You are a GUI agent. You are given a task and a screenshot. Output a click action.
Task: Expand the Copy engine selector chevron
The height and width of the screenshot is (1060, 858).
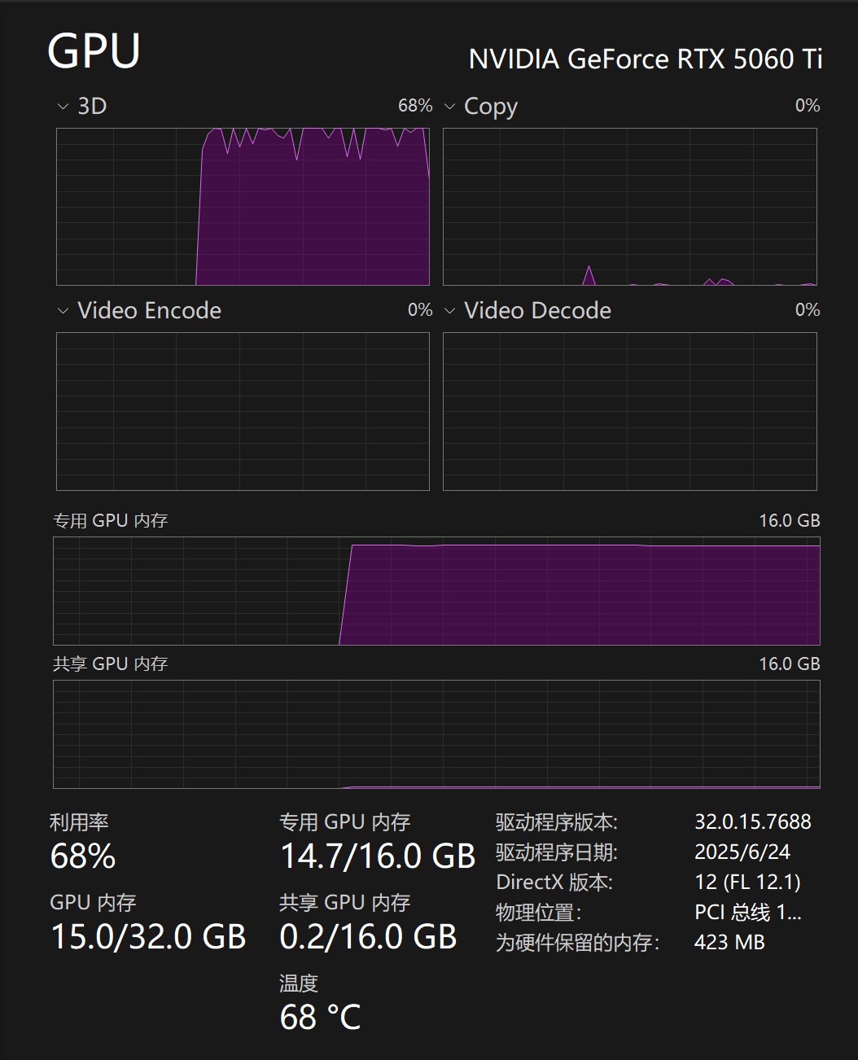pos(449,107)
